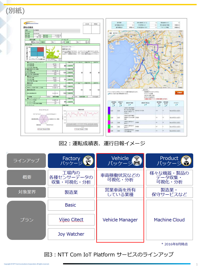Click the ドライブバランス radar chart
201x267 pixels.
point(43,119)
